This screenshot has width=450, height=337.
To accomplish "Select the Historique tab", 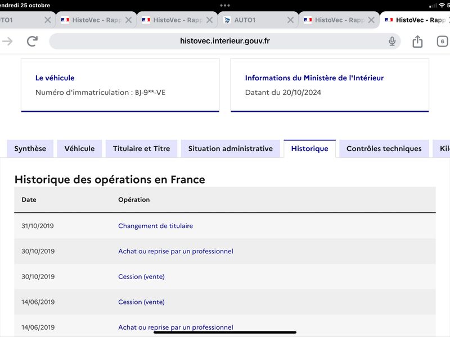I will pos(310,148).
